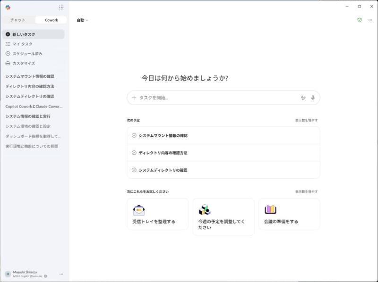Switch to the Cowork tab
The width and height of the screenshot is (378, 282).
(51, 20)
